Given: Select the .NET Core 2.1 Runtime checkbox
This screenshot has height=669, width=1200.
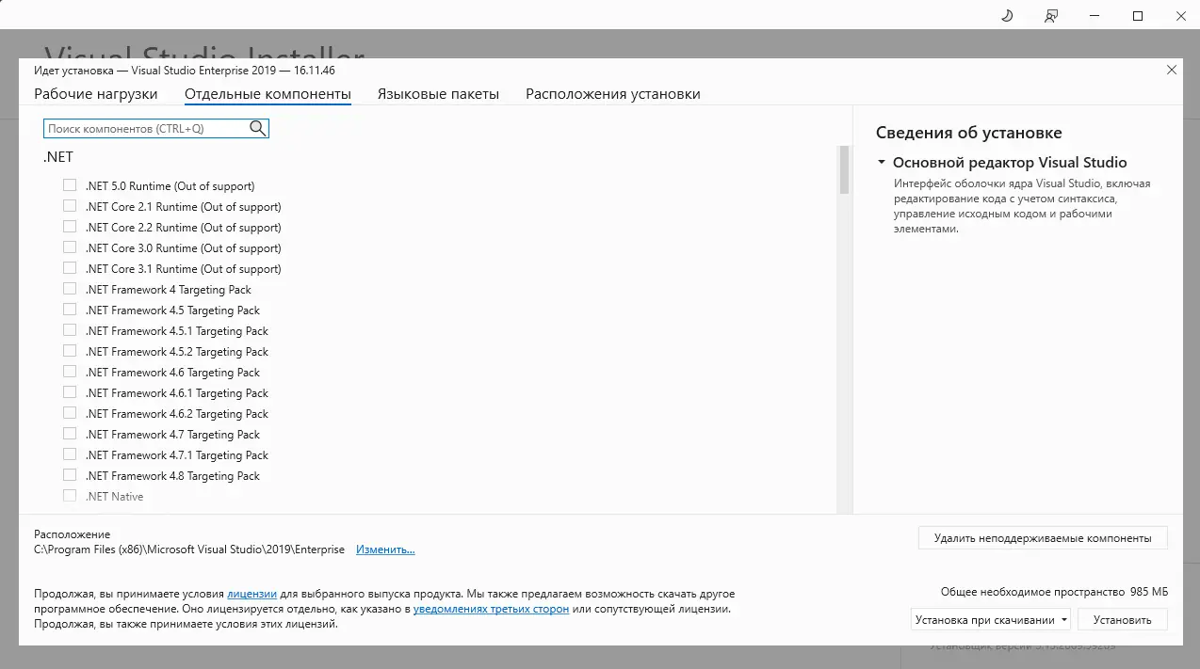Looking at the screenshot, I should [70, 205].
